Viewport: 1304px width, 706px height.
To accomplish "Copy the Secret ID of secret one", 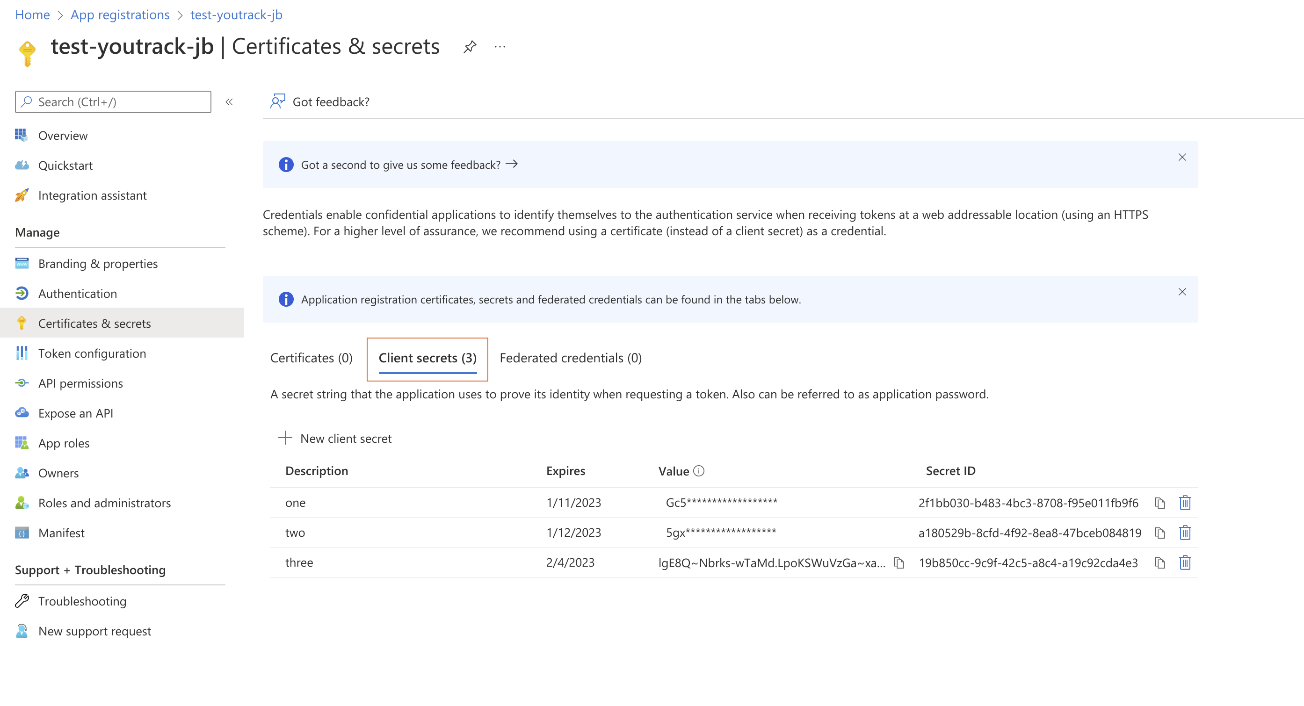I will 1160,503.
